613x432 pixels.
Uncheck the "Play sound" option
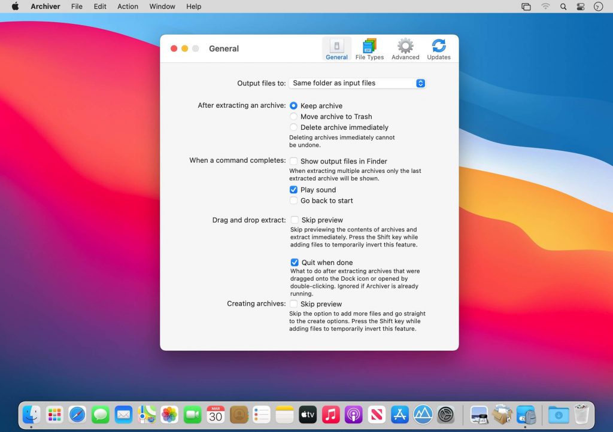pos(294,189)
